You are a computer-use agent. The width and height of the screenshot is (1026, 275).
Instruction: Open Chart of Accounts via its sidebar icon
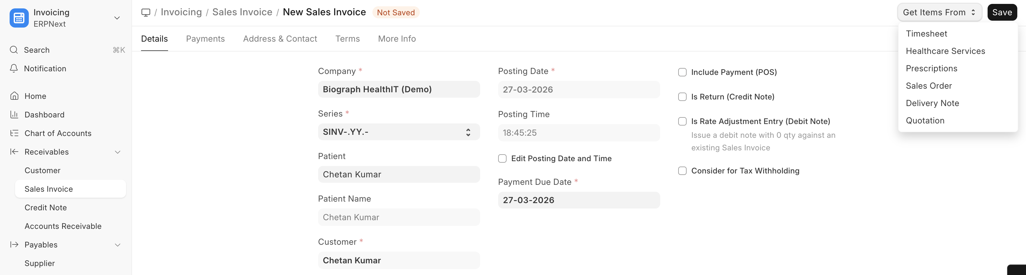[x=14, y=133]
